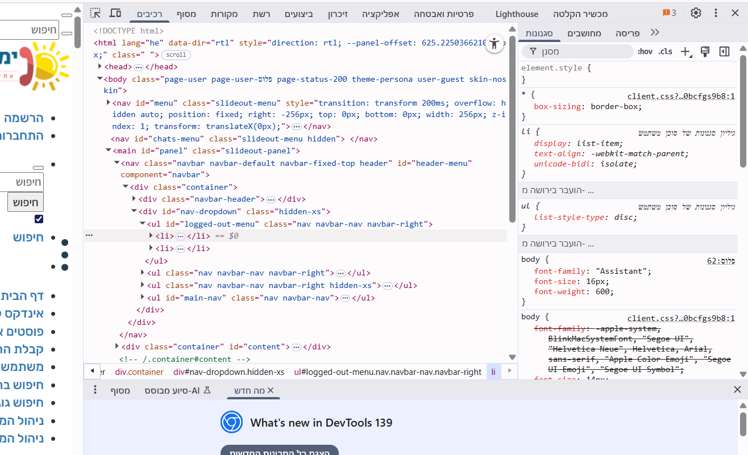This screenshot has width=748, height=455.
Task: Expand the selected li node
Action: pos(152,235)
